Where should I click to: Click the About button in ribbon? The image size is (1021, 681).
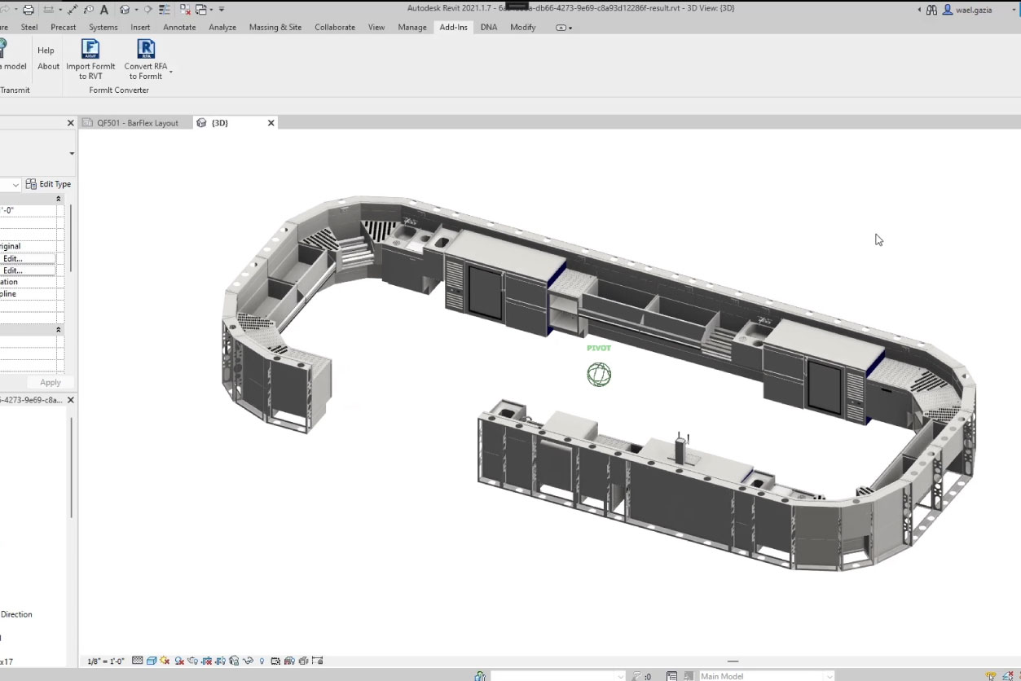click(x=48, y=67)
